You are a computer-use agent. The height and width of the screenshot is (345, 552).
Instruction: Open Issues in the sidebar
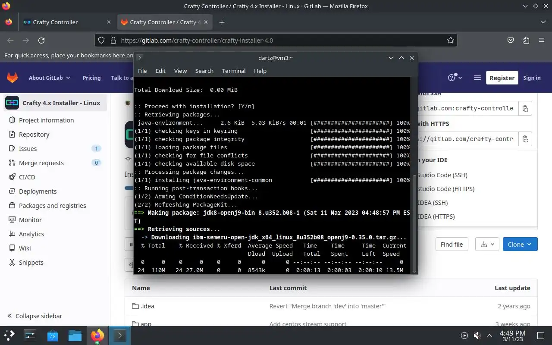pos(55,148)
